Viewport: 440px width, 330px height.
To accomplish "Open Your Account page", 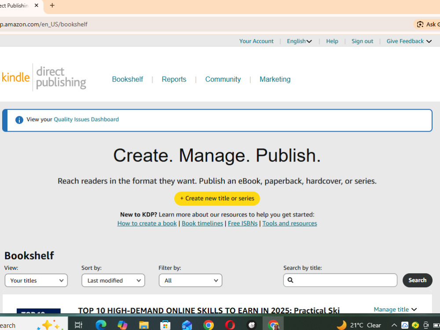I will pyautogui.click(x=256, y=41).
